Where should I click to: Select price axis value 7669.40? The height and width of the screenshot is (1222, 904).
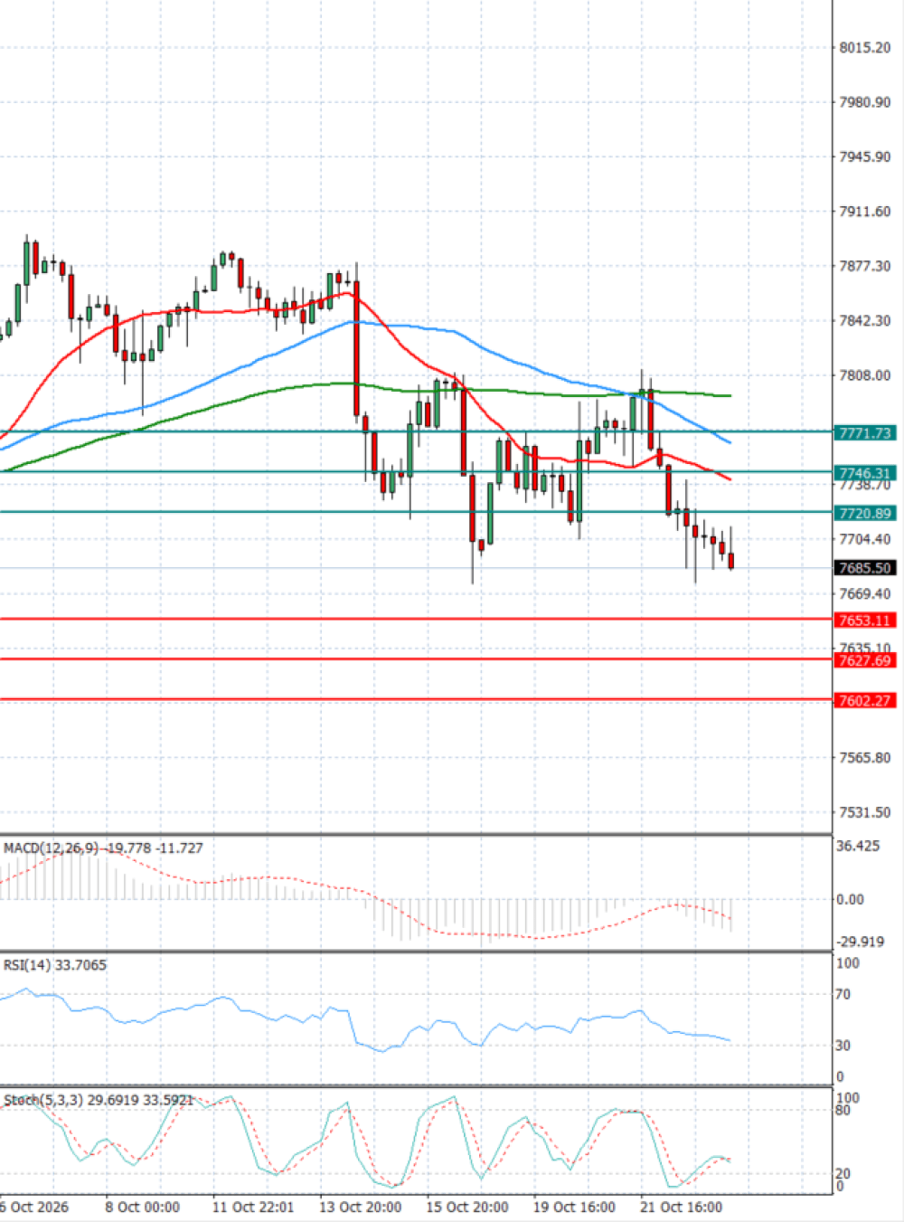[x=864, y=593]
